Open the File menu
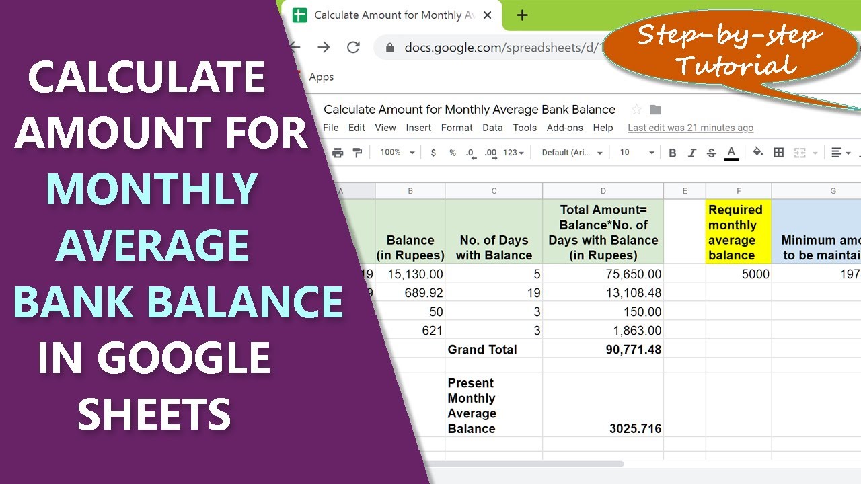This screenshot has width=861, height=484. (x=331, y=128)
